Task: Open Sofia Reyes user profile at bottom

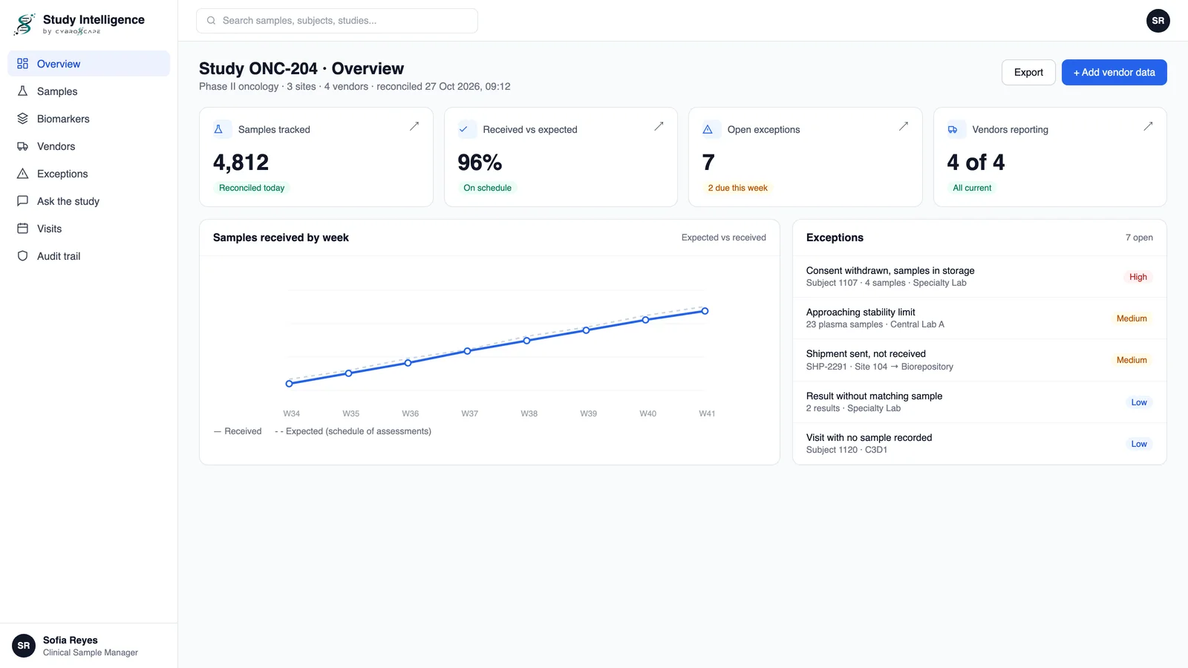Action: [x=89, y=646]
